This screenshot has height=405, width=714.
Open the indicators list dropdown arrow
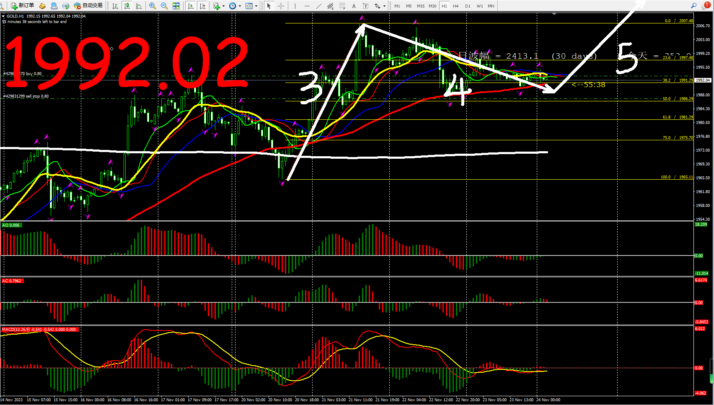click(x=223, y=6)
